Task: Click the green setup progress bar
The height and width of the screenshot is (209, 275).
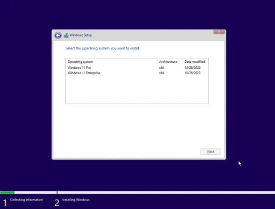Action: pyautogui.click(x=7, y=193)
